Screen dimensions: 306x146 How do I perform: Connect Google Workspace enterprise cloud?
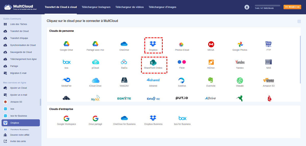point(66,118)
